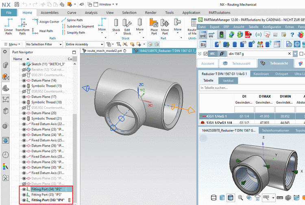Image resolution: width=305 pixels, height=205 pixels.
Task: Open the History clock sidebar icon
Action: coord(5,155)
